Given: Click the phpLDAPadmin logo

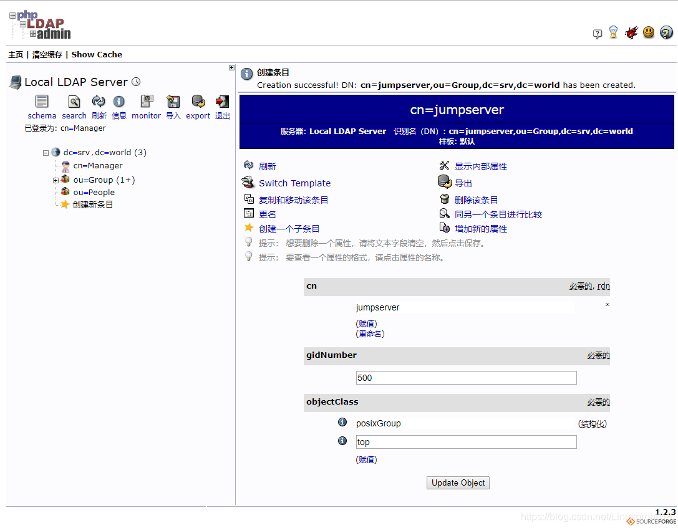Looking at the screenshot, I should pos(40,25).
